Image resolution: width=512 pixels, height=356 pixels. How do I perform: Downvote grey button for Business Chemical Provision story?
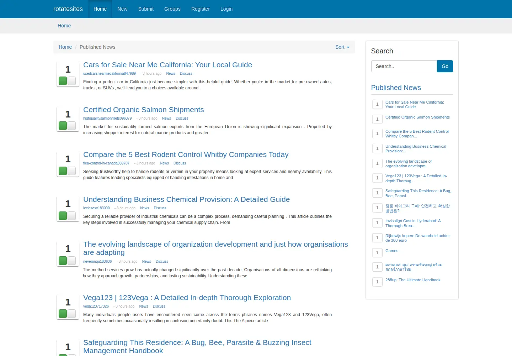72,215
